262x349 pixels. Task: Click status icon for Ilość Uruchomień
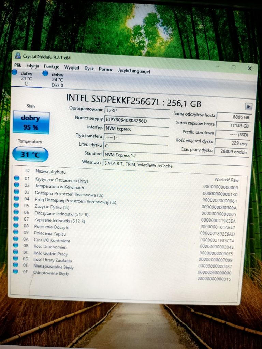click(x=16, y=245)
